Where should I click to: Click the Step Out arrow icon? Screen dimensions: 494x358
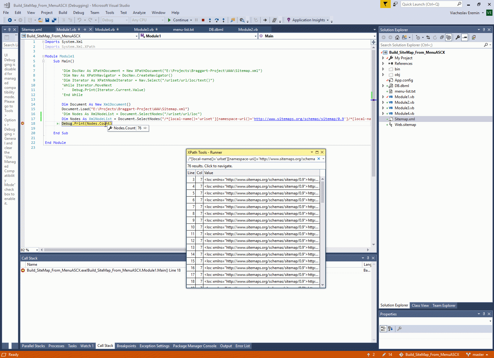pyautogui.click(x=224, y=20)
